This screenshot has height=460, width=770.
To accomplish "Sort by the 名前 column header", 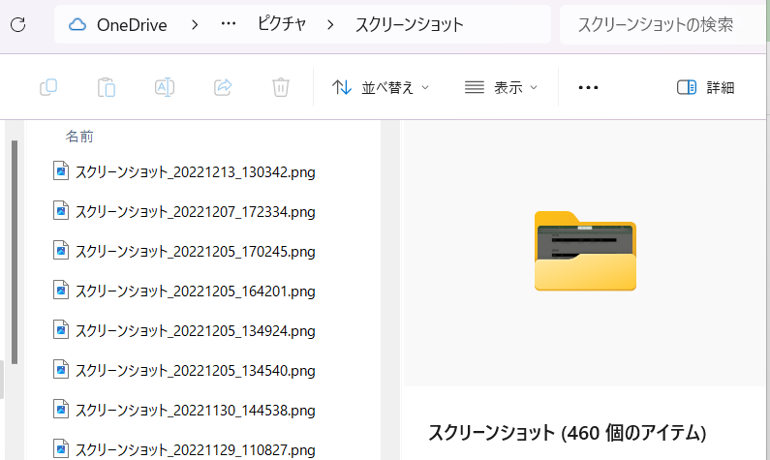I will tap(79, 137).
